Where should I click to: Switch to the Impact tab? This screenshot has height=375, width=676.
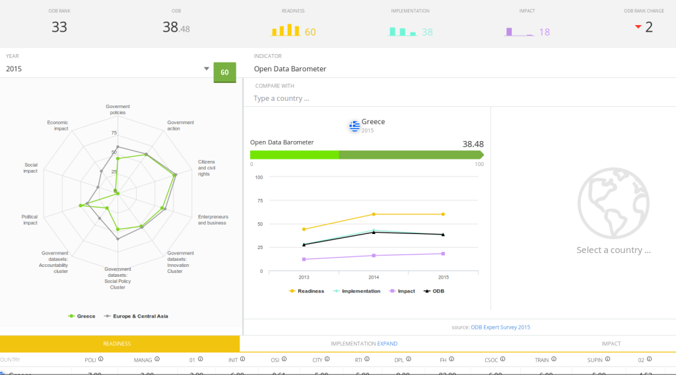tap(611, 343)
